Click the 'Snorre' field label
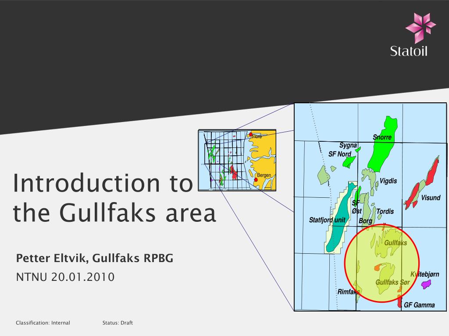449x336 pixels. (x=382, y=137)
